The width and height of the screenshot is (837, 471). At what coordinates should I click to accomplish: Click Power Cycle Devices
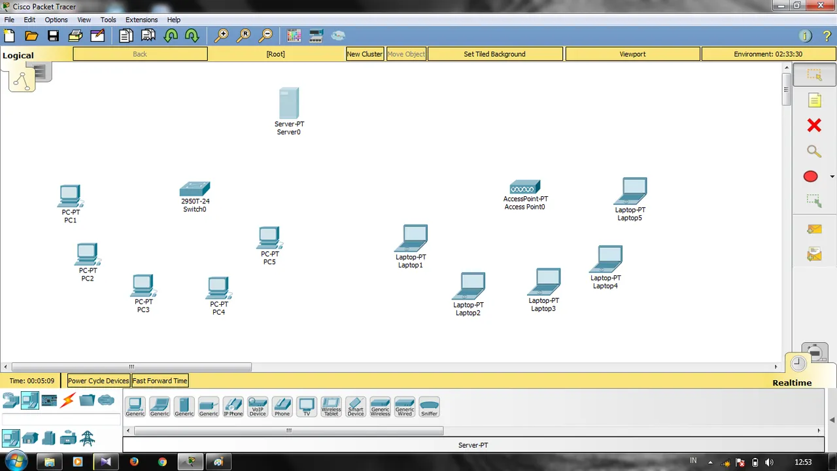[98, 381]
